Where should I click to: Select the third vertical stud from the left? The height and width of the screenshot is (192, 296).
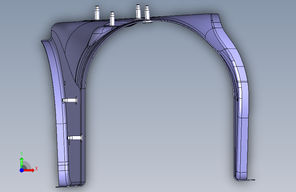(138, 12)
